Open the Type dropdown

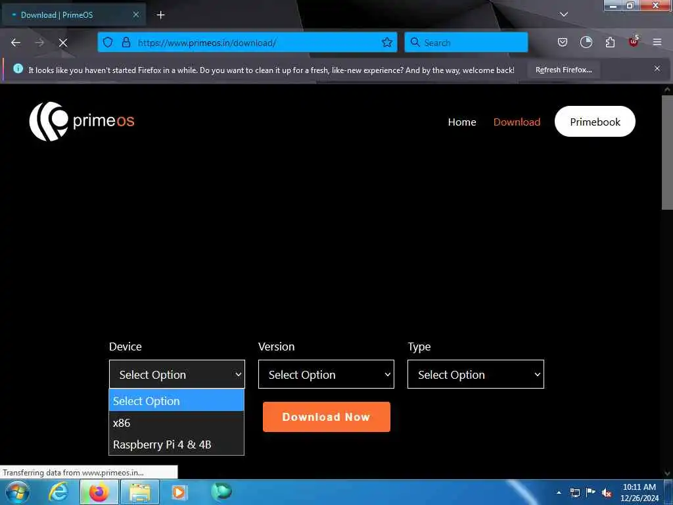[x=476, y=374]
